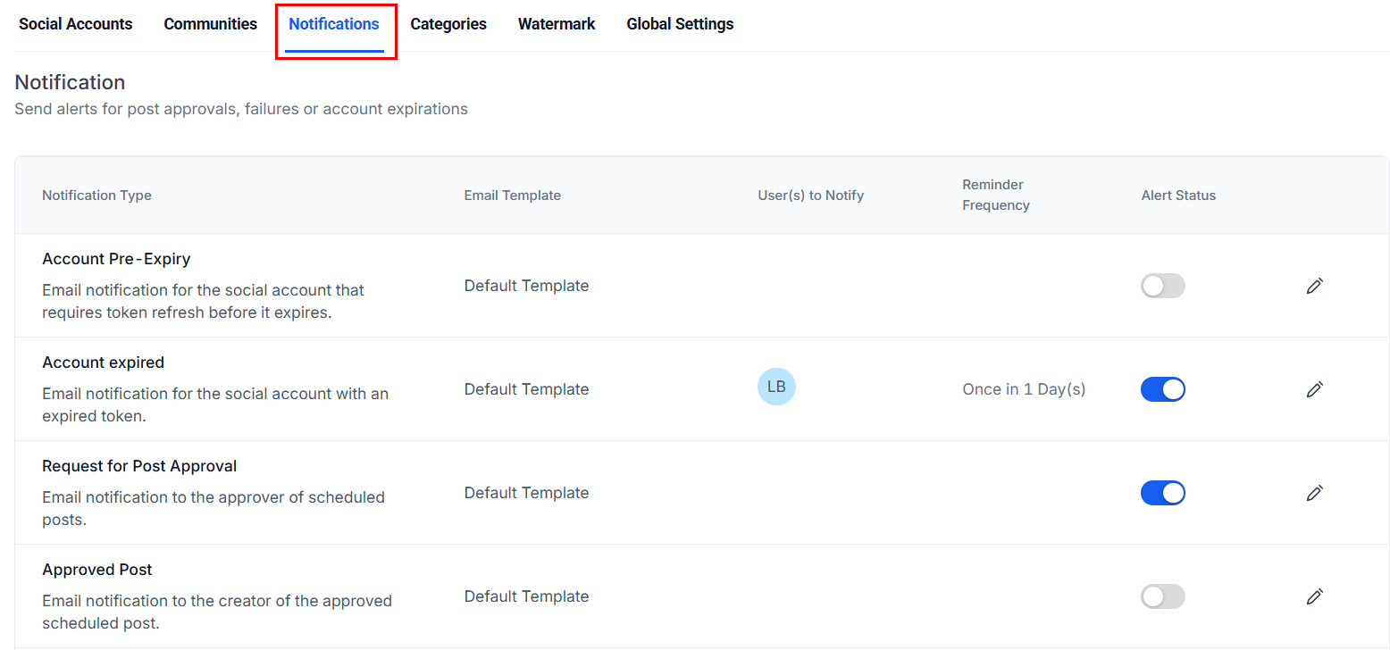Screen dimensions: 1390x650
Task: Click the LB user avatar
Action: click(x=776, y=387)
